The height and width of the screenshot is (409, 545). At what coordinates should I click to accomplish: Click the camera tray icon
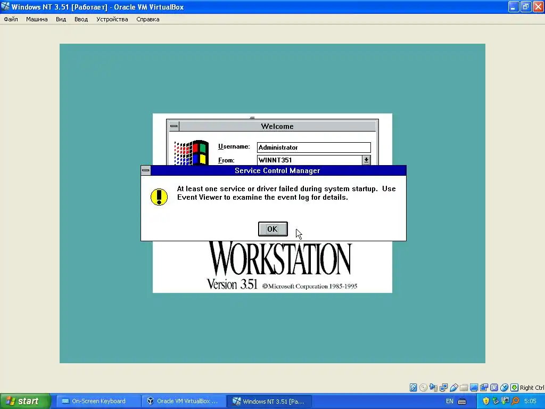point(506,401)
